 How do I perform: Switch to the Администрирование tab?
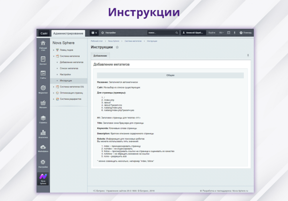pos(68,34)
